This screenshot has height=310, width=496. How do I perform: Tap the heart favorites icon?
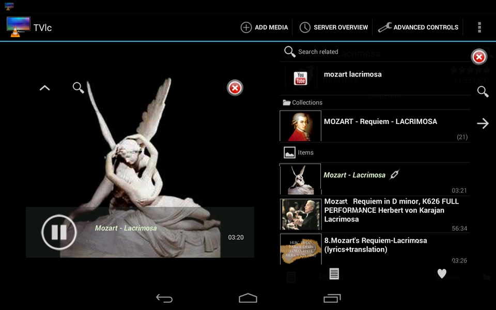[442, 274]
